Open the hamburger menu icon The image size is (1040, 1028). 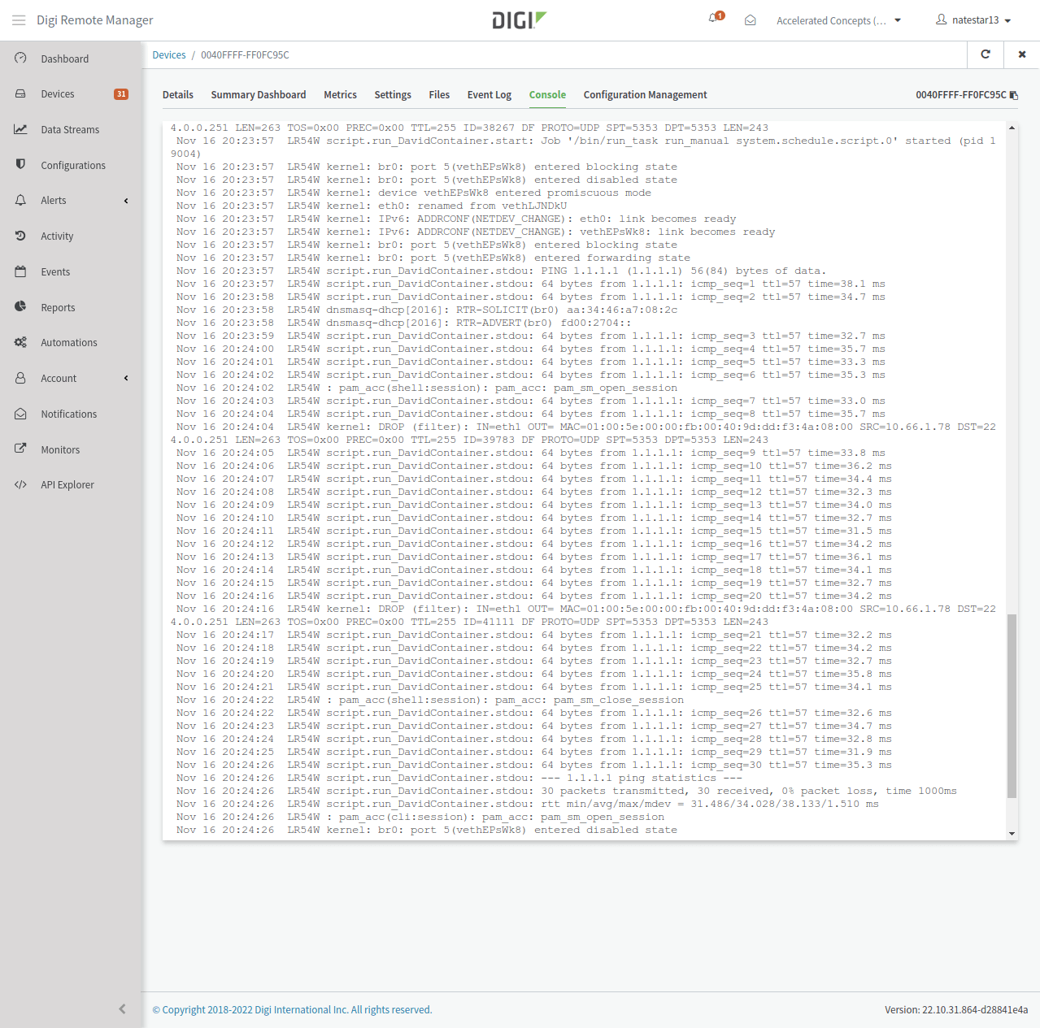(x=19, y=20)
